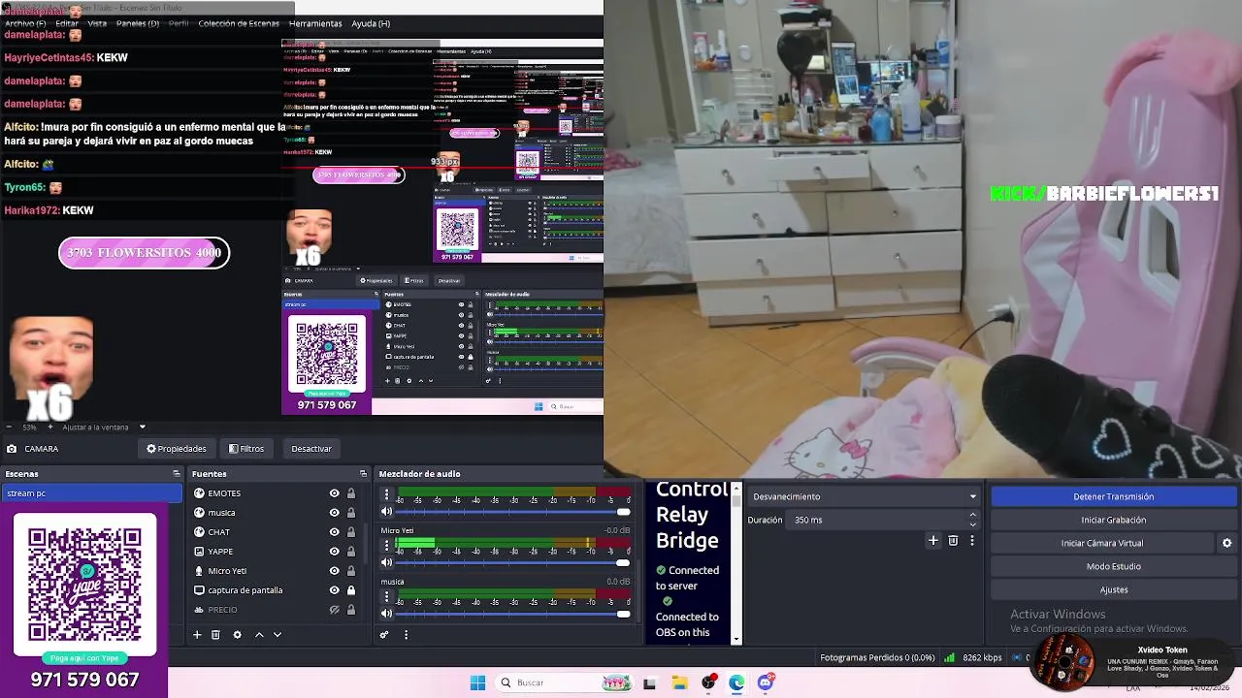
Task: Show the hidden PRECIO source
Action: pos(334,610)
